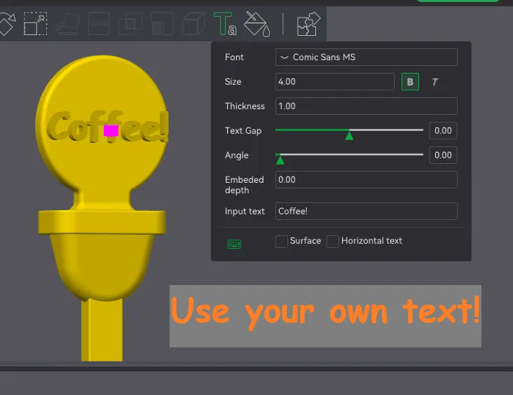The width and height of the screenshot is (513, 395).
Task: Click the Lay on face tool
Action: [x=68, y=25]
